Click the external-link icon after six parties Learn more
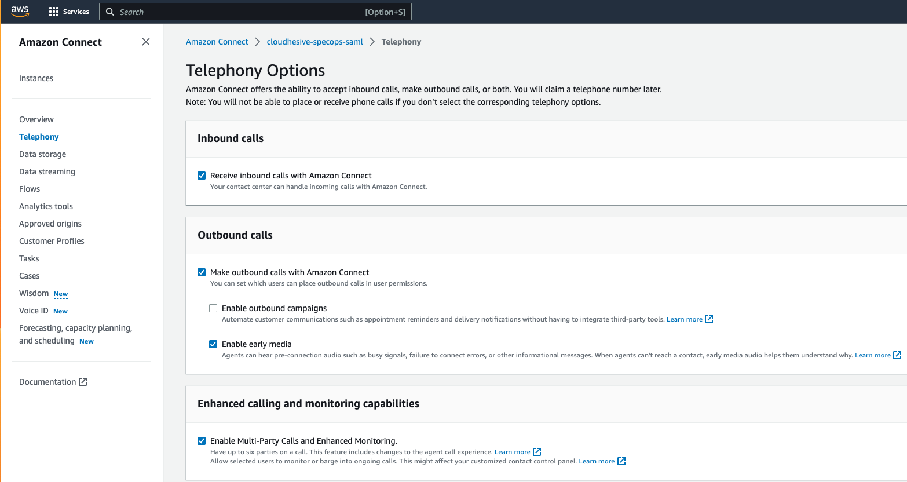 tap(537, 452)
